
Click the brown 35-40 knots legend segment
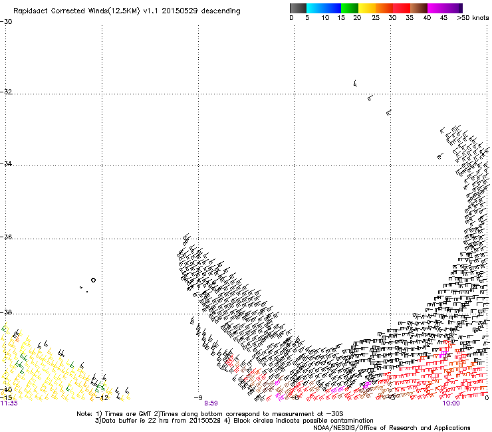(419, 8)
